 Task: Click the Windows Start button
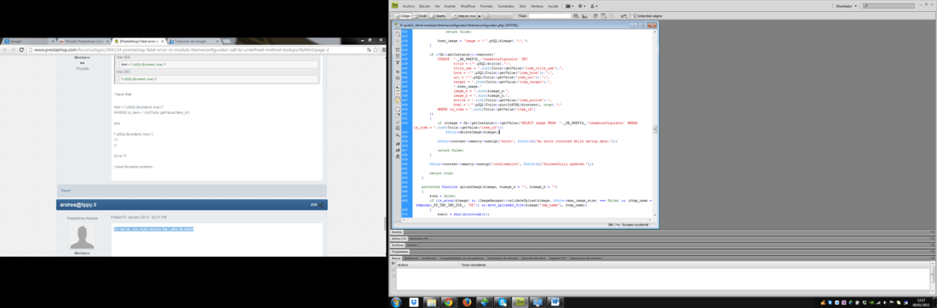click(x=396, y=302)
